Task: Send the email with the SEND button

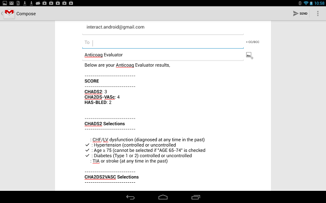Action: tap(300, 13)
